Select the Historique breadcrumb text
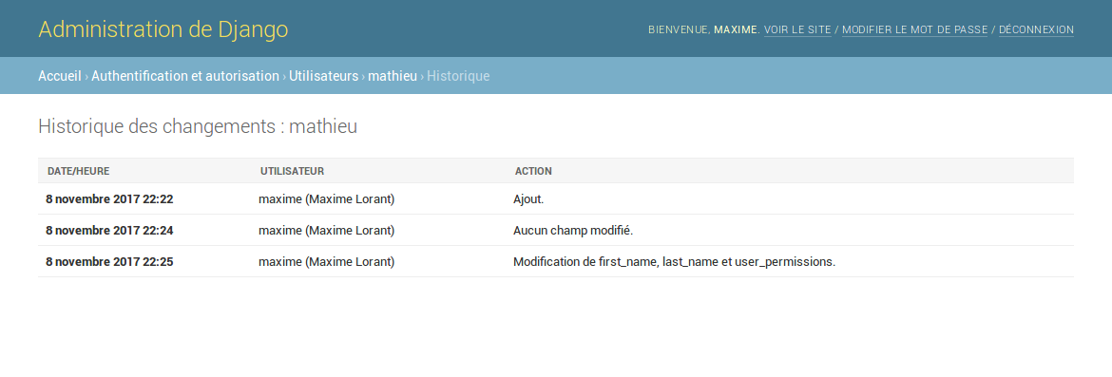The width and height of the screenshot is (1112, 377). [458, 76]
